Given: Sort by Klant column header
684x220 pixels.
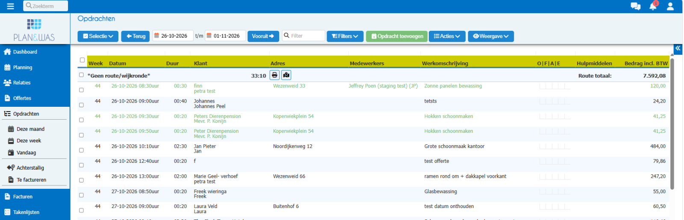Looking at the screenshot, I should click(200, 63).
